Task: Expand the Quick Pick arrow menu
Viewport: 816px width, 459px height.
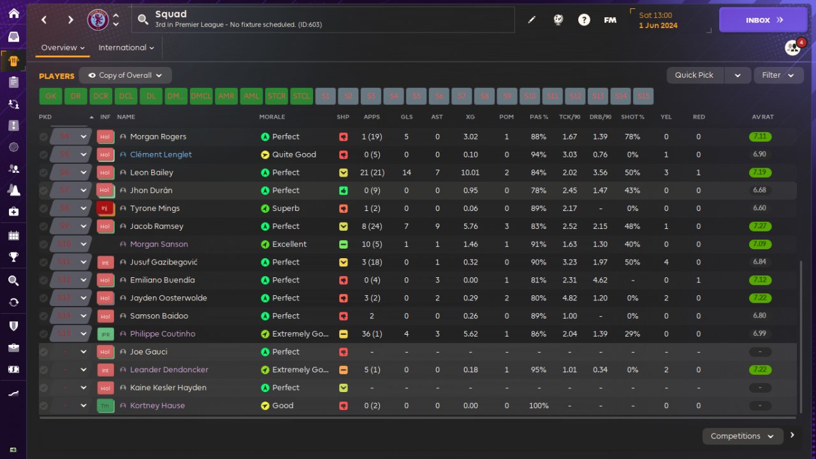Action: [738, 75]
